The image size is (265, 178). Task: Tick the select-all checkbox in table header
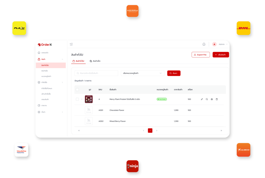coord(77,90)
